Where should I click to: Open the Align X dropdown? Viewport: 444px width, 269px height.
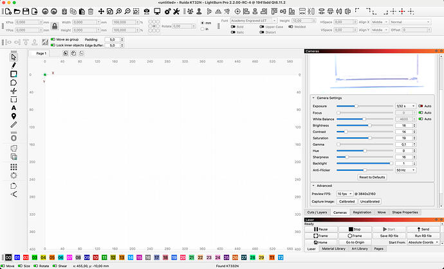(x=380, y=22)
